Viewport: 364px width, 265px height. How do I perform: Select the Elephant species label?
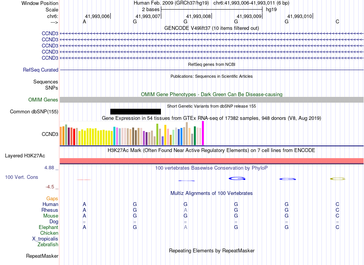coord(48,227)
